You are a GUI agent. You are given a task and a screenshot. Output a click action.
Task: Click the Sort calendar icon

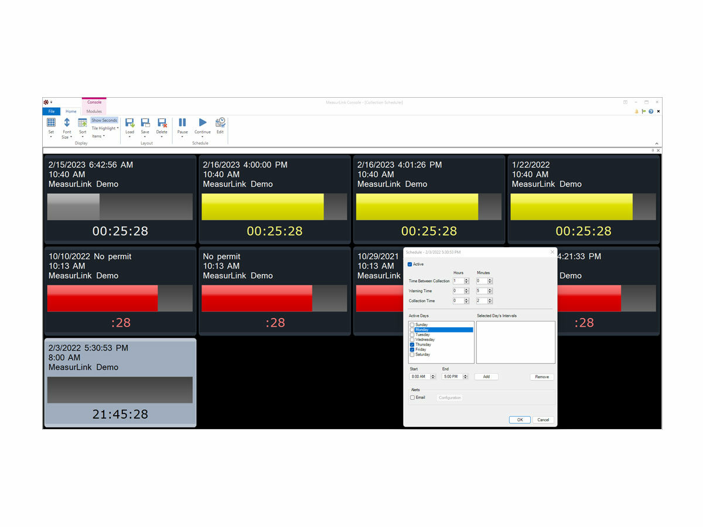[x=83, y=122]
